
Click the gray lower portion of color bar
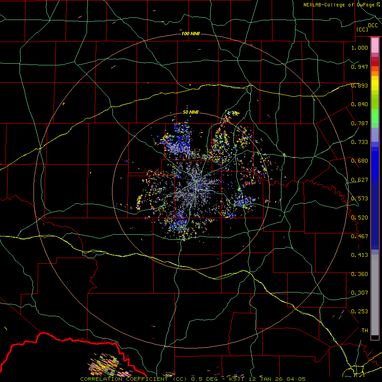coord(375,295)
